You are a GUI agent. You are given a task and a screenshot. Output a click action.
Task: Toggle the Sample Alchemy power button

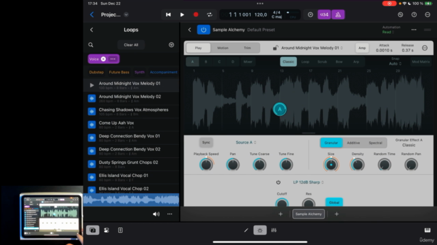click(x=203, y=30)
